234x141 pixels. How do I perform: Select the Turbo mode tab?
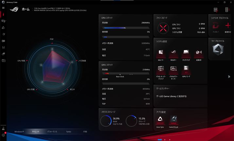68,131
